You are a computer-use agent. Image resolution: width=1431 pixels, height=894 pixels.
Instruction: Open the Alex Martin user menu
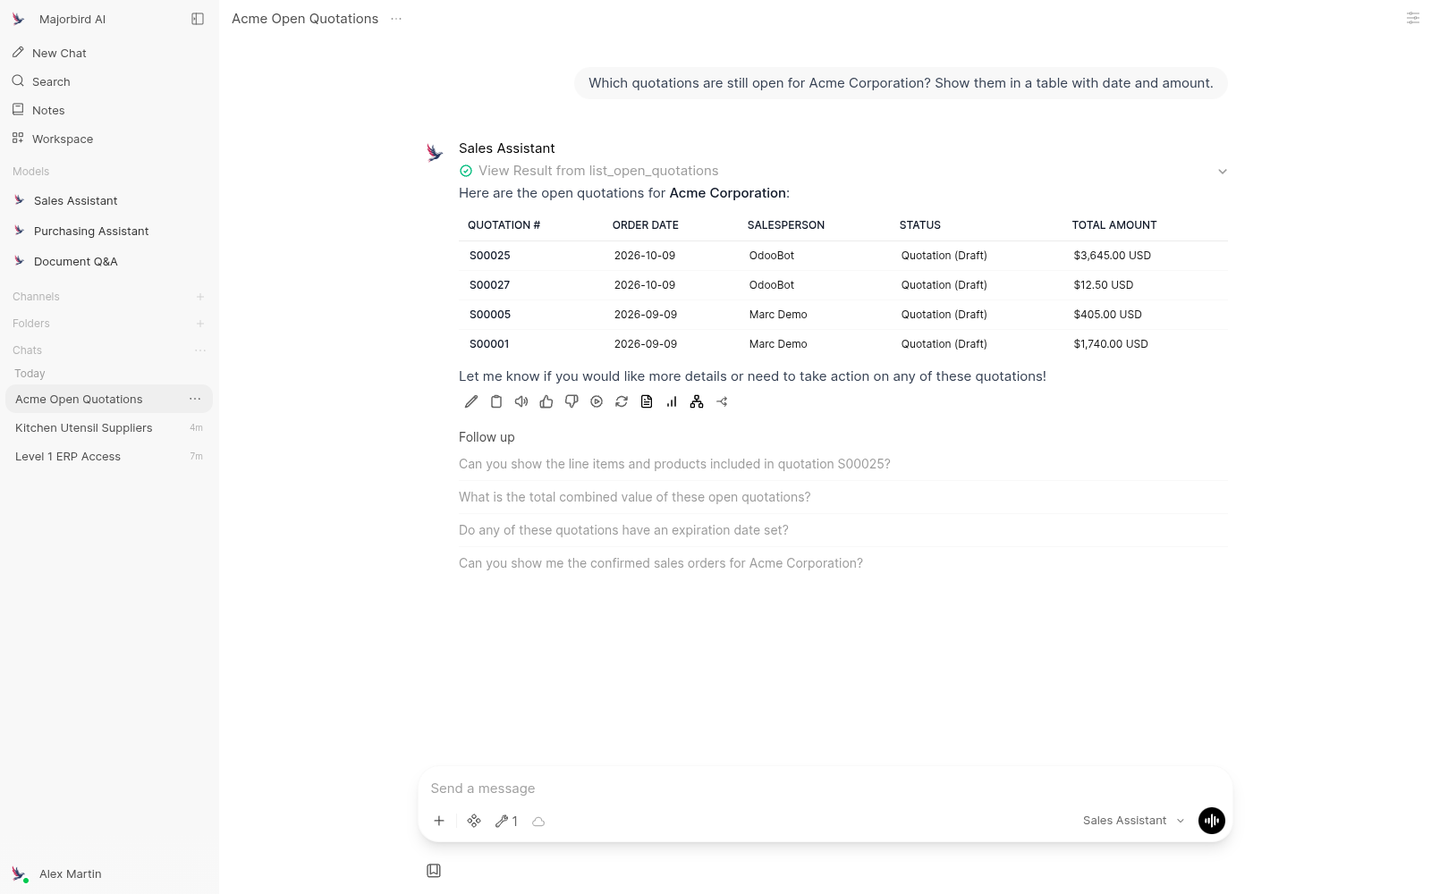(109, 873)
